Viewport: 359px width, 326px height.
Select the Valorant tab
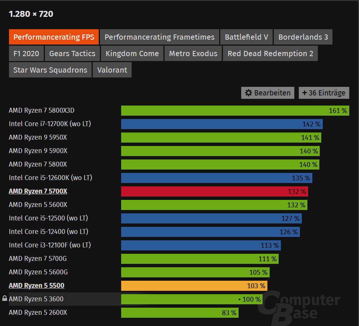pos(112,70)
